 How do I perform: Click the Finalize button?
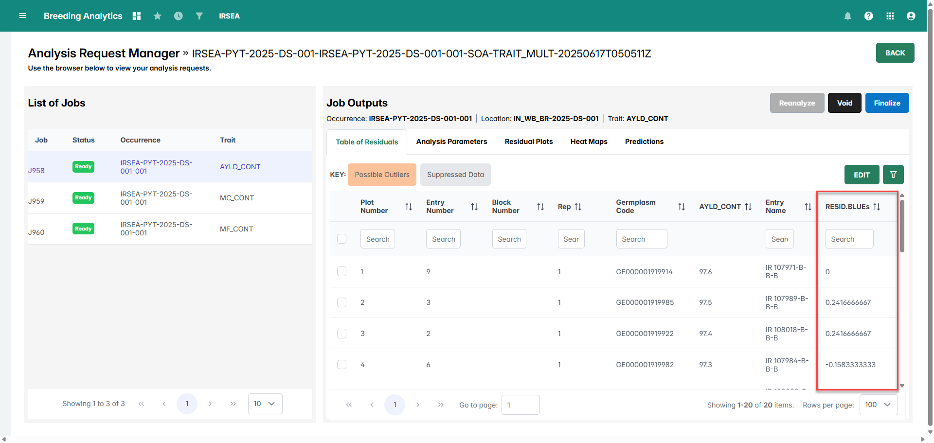[x=886, y=103]
